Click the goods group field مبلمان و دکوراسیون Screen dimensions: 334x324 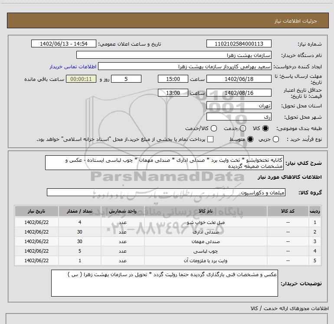coord(166,192)
